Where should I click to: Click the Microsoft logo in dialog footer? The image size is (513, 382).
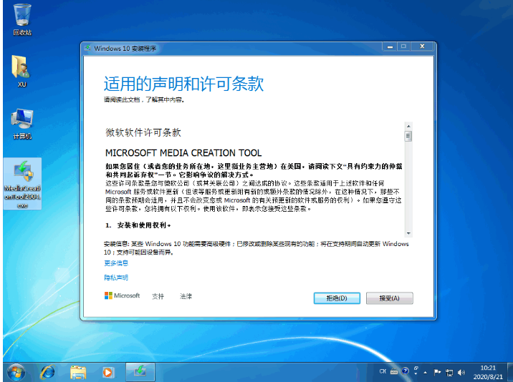(x=122, y=296)
